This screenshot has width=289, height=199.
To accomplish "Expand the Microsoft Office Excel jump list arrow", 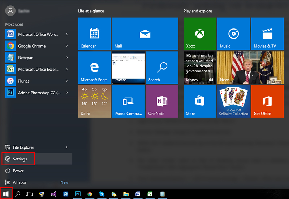I will pos(67,69).
